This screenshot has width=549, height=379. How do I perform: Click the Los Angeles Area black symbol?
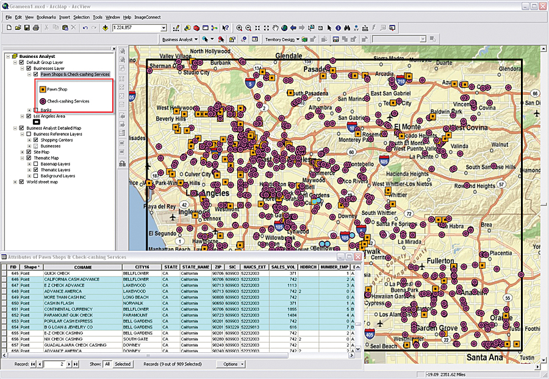click(37, 122)
